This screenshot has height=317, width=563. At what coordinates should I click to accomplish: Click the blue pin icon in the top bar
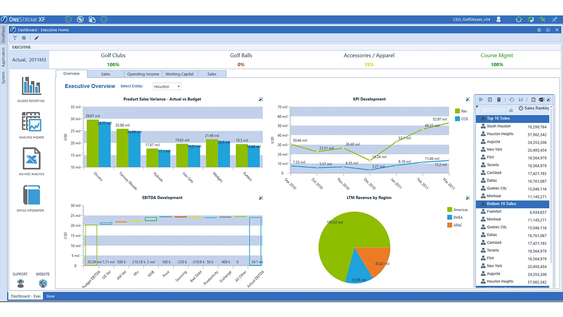[555, 19]
